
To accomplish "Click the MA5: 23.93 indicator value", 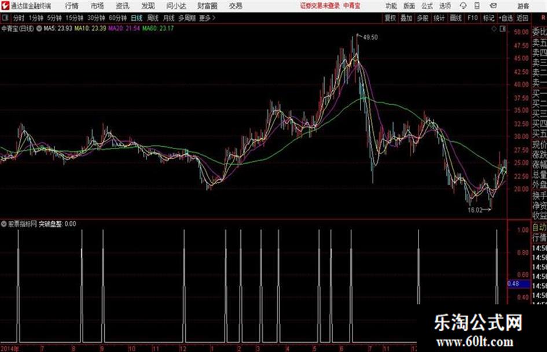I will pos(58,28).
